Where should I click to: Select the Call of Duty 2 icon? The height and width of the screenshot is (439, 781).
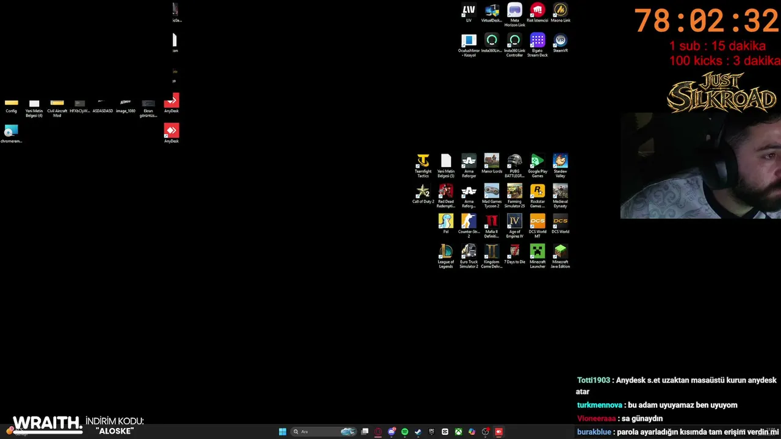coord(423,194)
